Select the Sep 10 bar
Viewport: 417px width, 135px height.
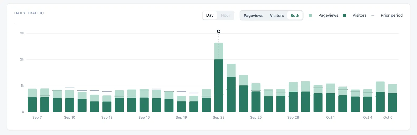[x=70, y=101]
